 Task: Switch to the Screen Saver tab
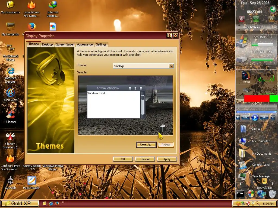pyautogui.click(x=65, y=44)
